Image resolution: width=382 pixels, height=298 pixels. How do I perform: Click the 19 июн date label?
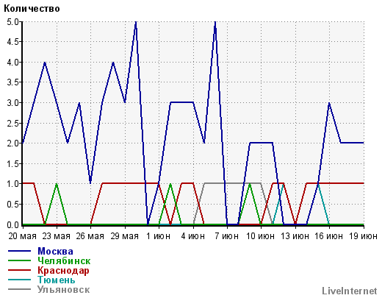363,236
